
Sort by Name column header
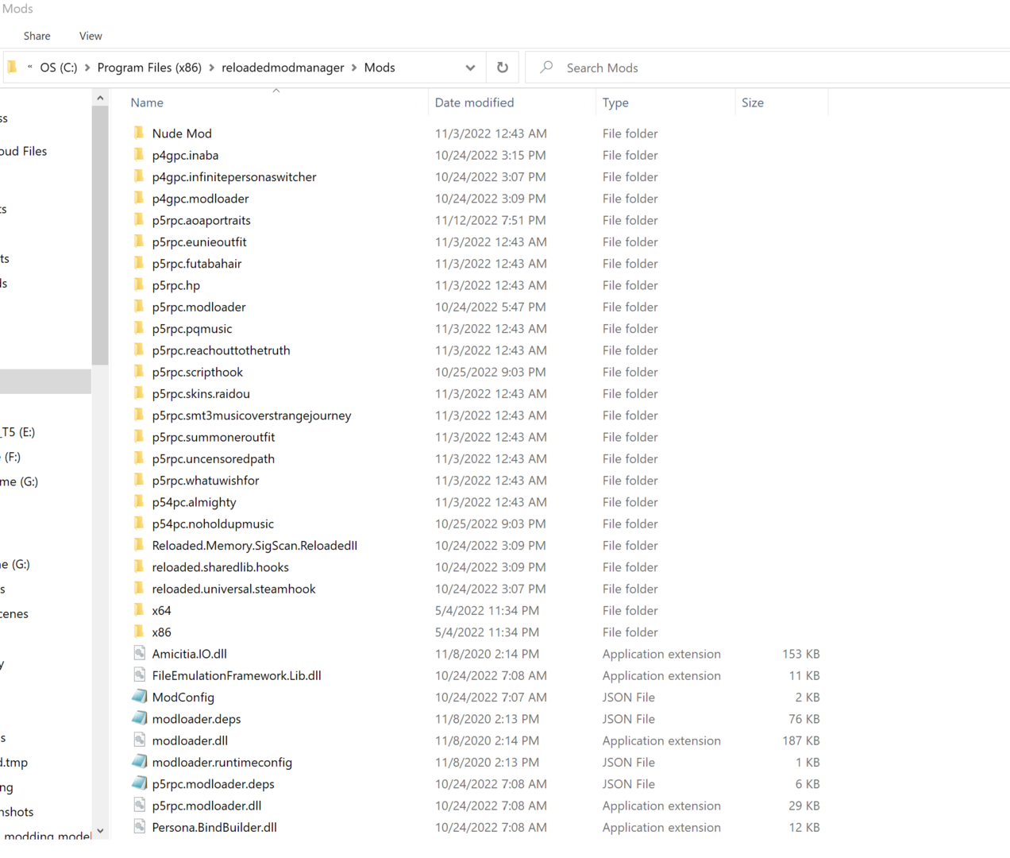click(147, 102)
